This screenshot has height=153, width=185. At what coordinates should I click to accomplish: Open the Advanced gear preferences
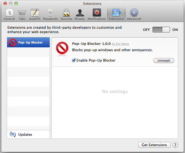click(x=134, y=15)
